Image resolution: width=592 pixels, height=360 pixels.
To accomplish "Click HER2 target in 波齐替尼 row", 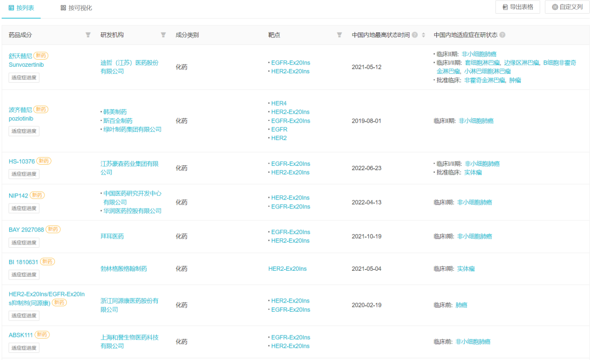I will pyautogui.click(x=278, y=138).
